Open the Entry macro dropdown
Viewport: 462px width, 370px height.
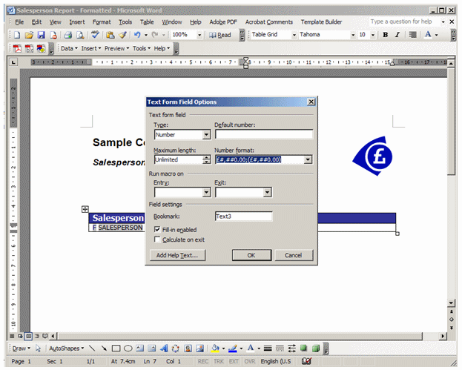pos(206,192)
